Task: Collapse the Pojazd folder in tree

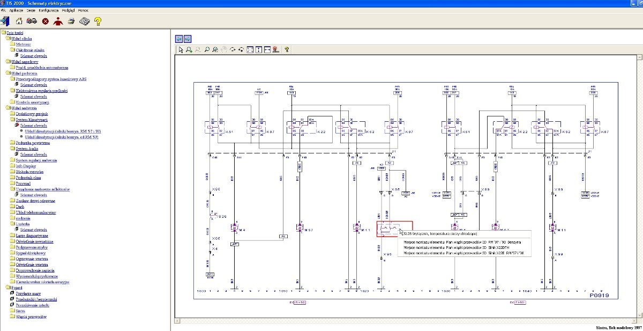Action: (7, 288)
